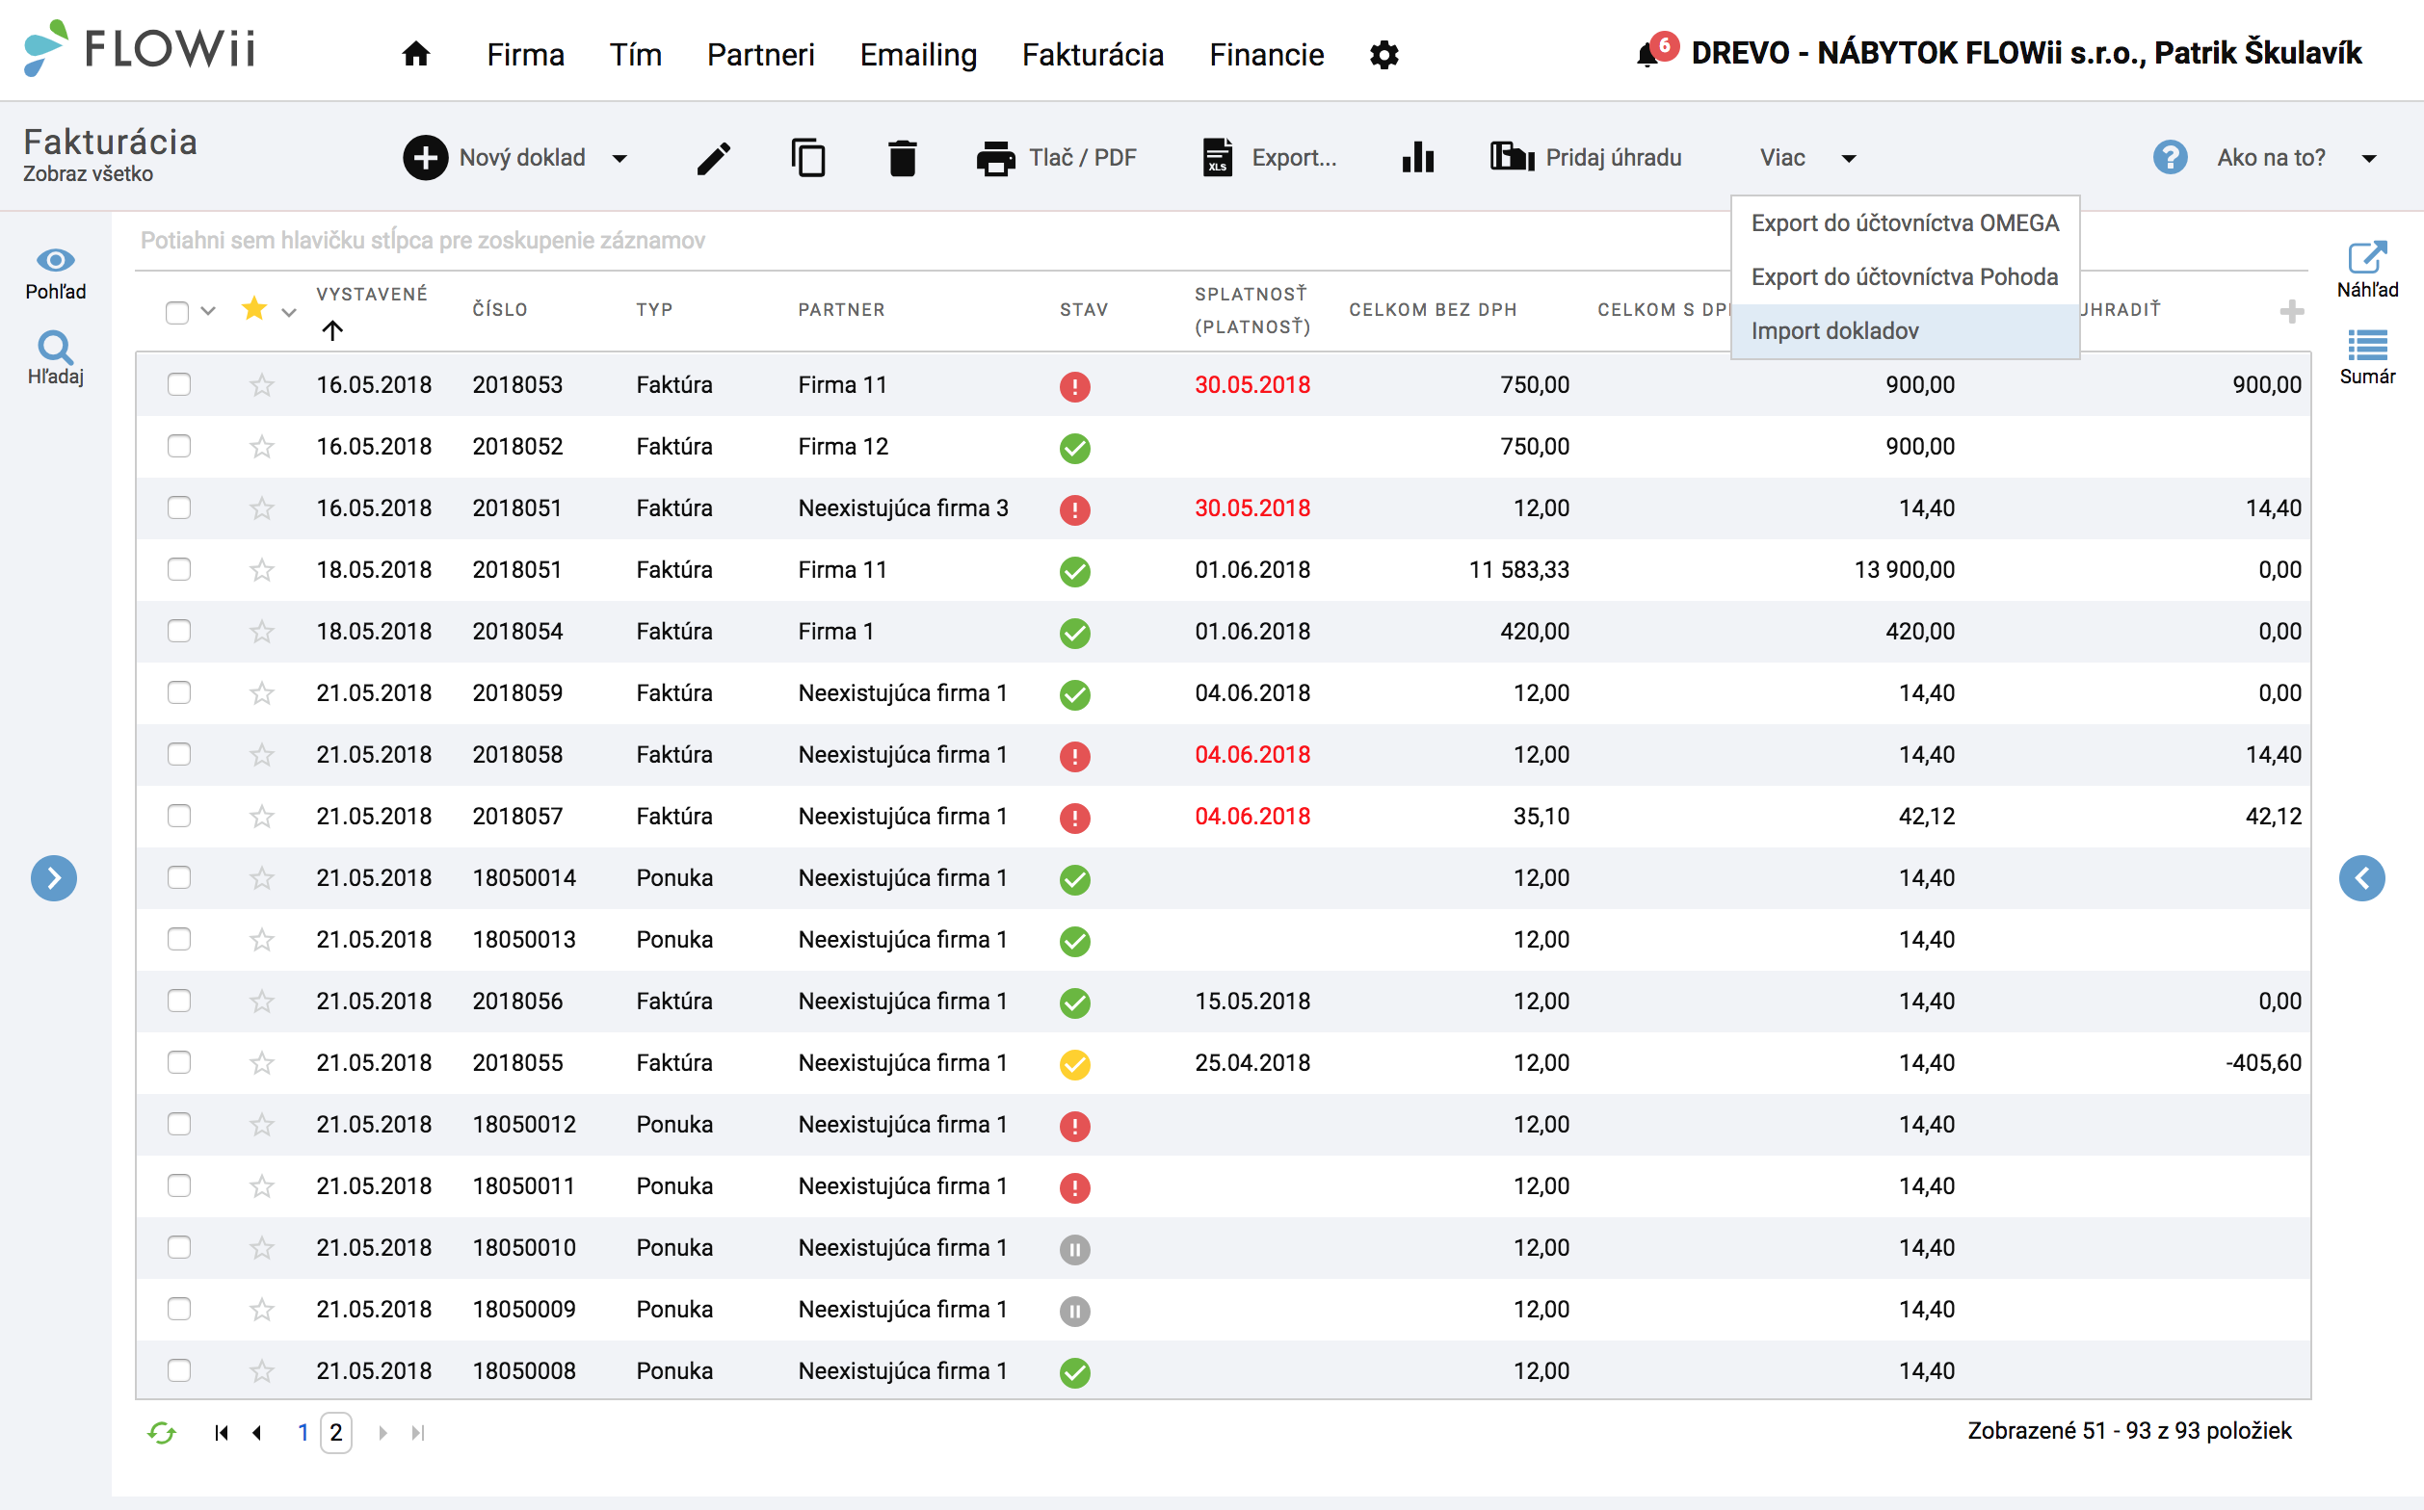The width and height of the screenshot is (2424, 1510).
Task: Sort by STAV column header
Action: pyautogui.click(x=1084, y=309)
